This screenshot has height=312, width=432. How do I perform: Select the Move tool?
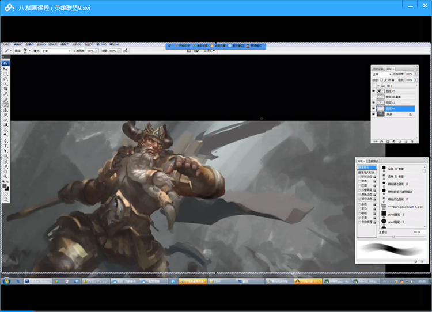point(5,69)
